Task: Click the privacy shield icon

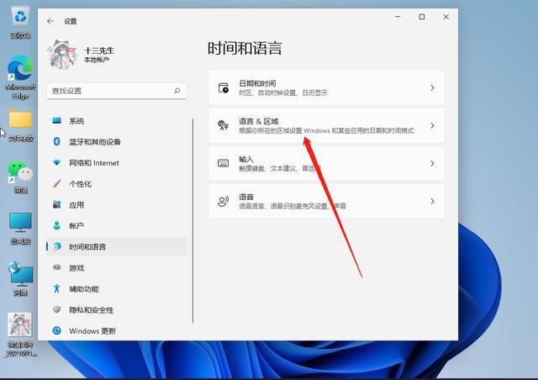Action: (x=57, y=309)
